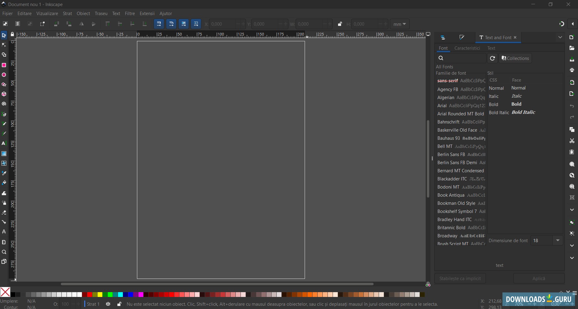
Task: Open the Fill and Stroke dialog
Action: click(x=462, y=37)
